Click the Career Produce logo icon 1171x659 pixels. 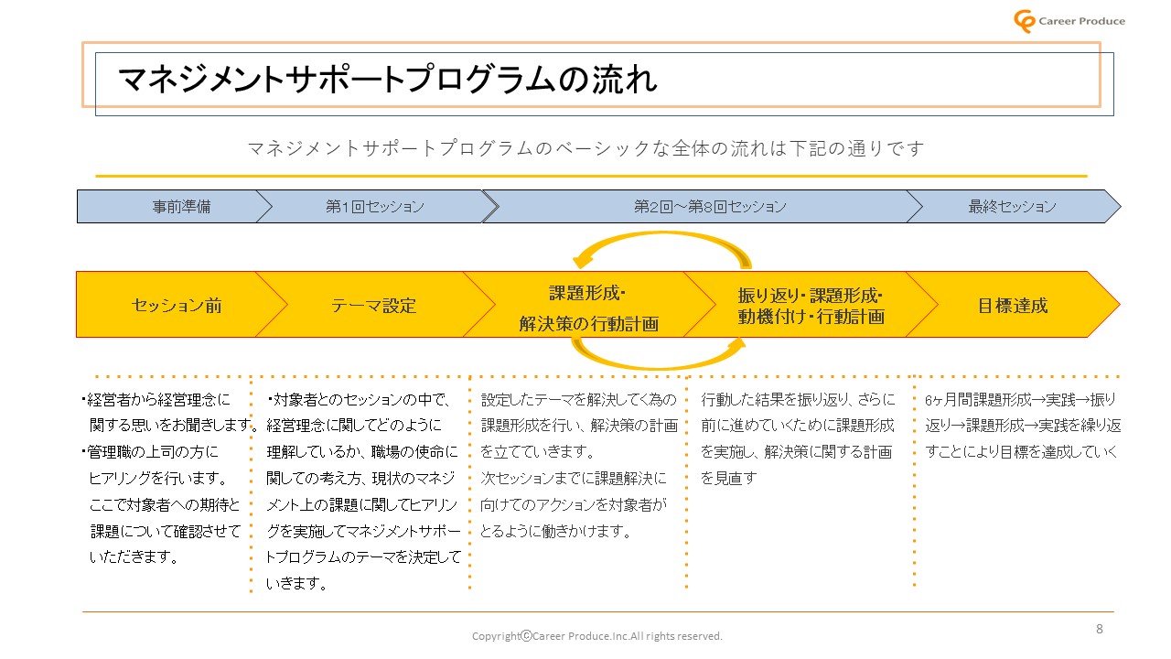coord(1026,21)
